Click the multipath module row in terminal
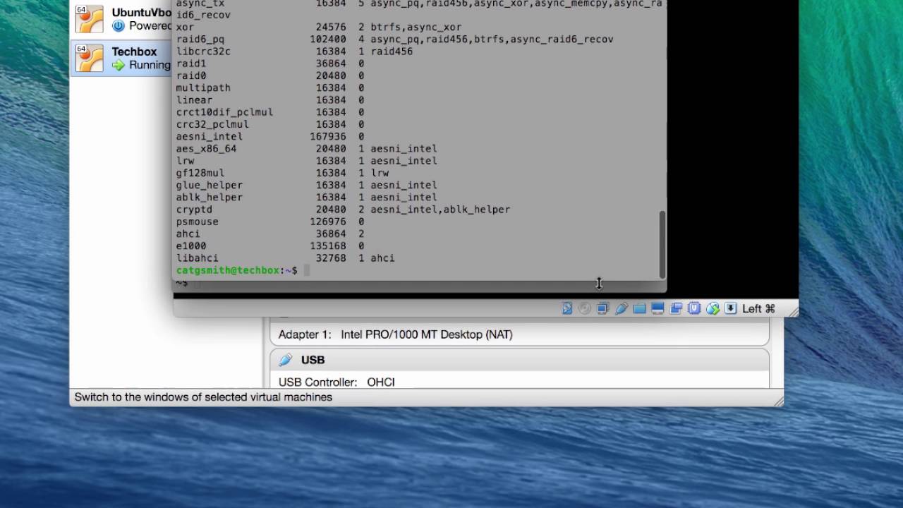The height and width of the screenshot is (508, 903). (x=270, y=87)
